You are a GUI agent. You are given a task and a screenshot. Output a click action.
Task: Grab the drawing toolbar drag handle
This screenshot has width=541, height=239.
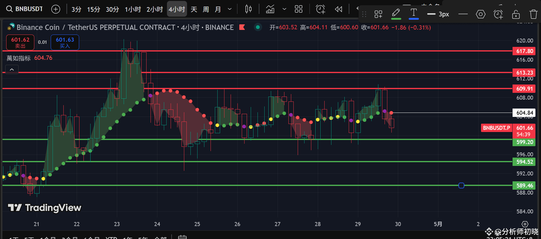click(364, 14)
